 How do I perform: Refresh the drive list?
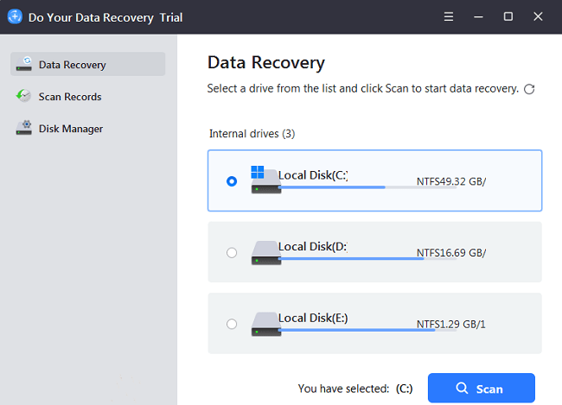click(x=529, y=89)
